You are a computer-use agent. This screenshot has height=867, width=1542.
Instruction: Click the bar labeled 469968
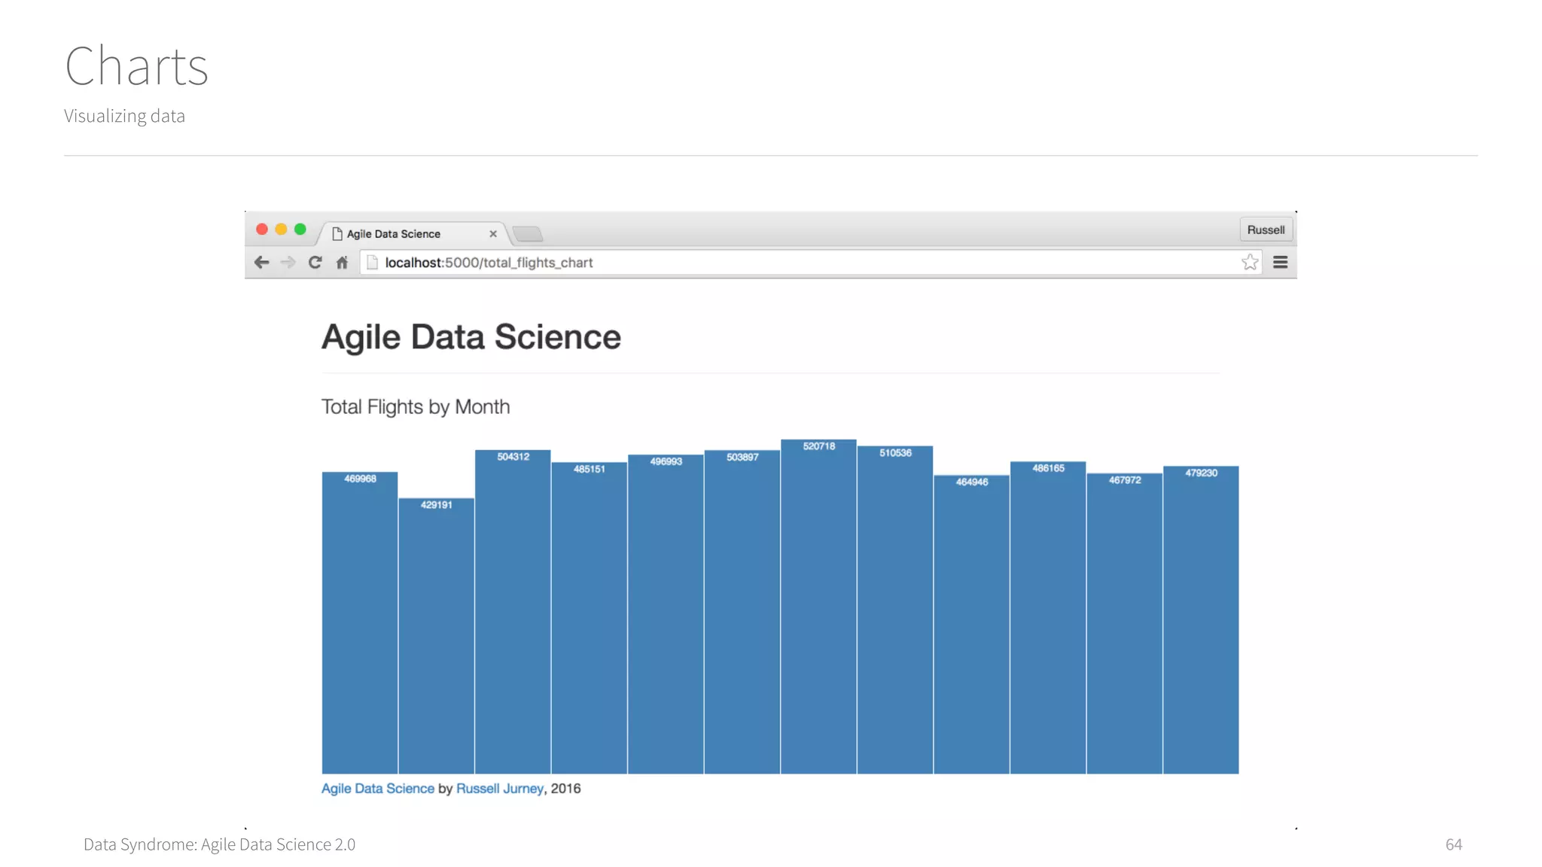point(360,622)
